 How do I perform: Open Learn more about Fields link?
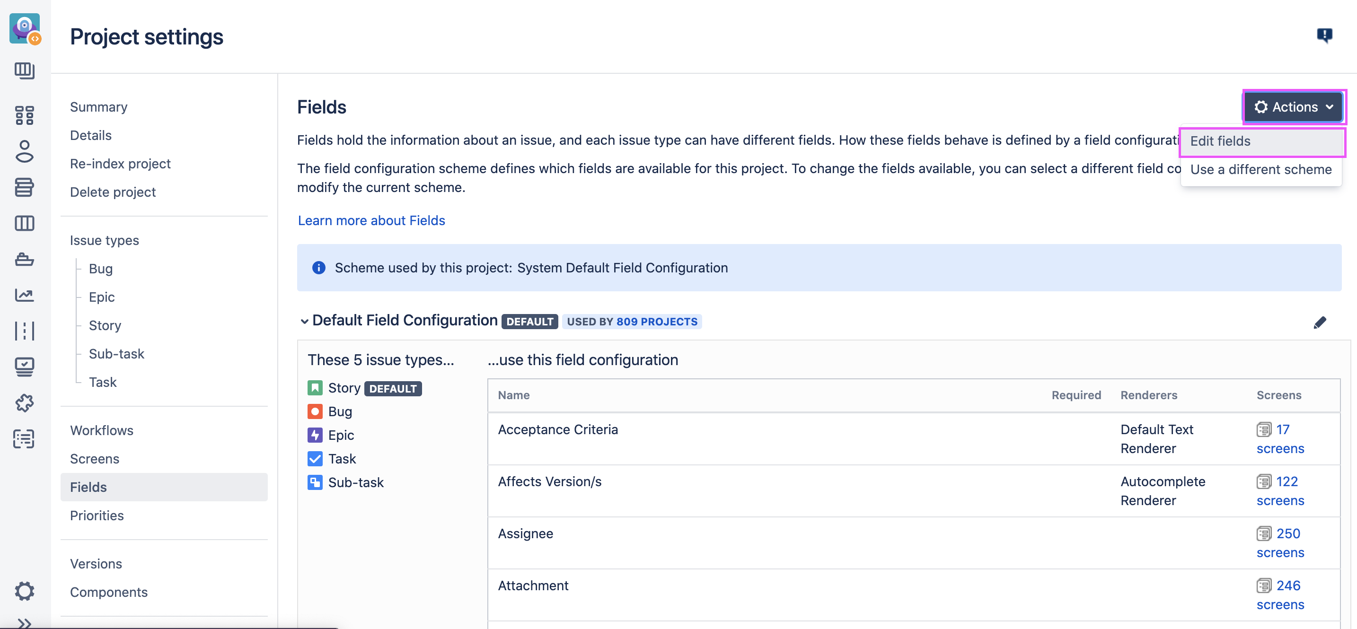point(371,220)
